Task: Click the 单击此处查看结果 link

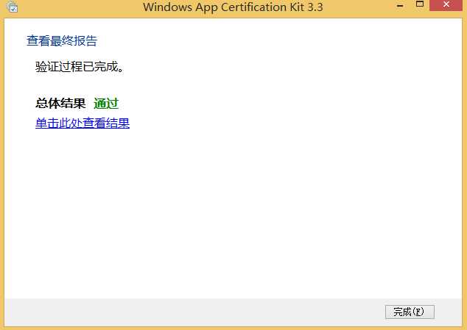Action: click(x=82, y=123)
